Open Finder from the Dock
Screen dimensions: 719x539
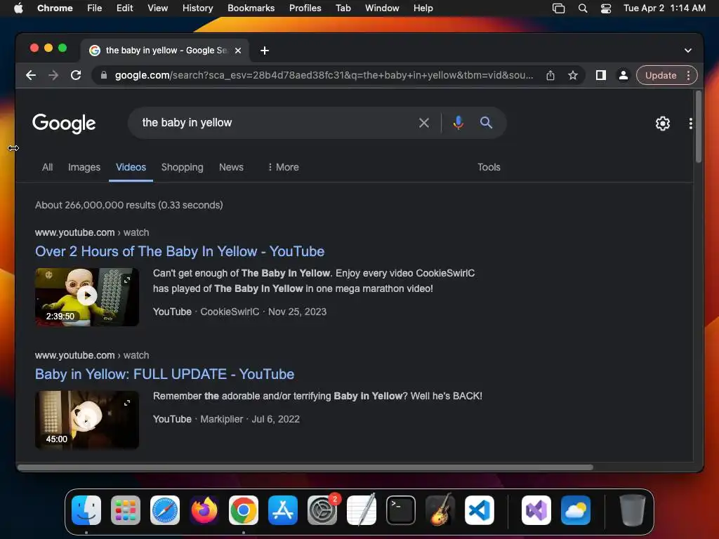click(x=86, y=510)
